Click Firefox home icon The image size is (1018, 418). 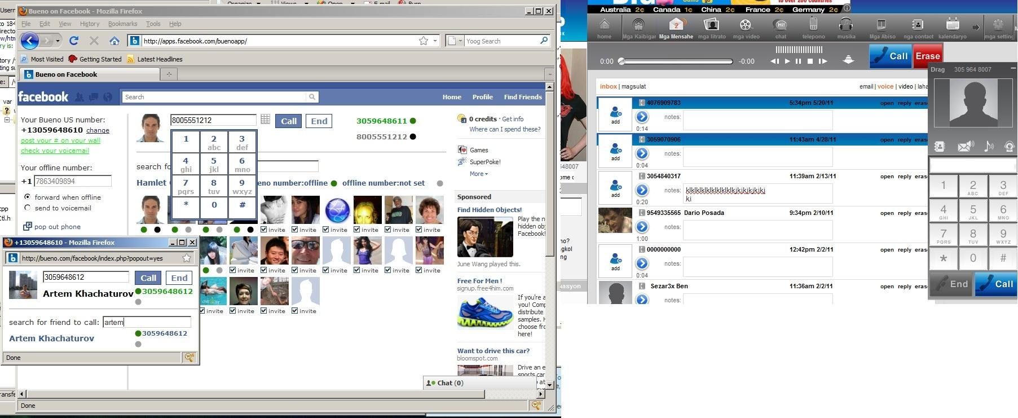pyautogui.click(x=114, y=41)
